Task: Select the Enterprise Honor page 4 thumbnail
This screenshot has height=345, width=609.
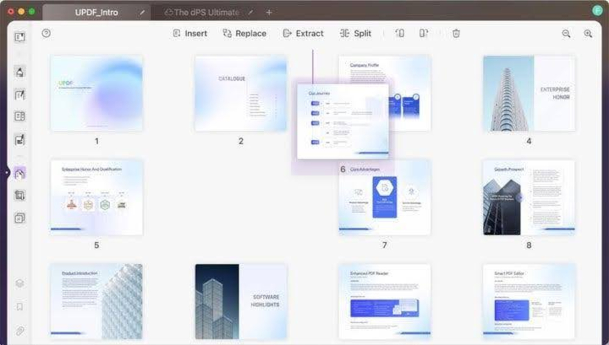Action: (x=529, y=94)
